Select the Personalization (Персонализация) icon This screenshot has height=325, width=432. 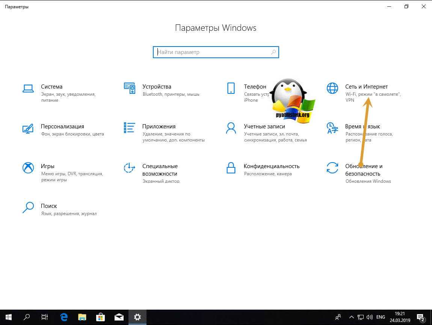pos(28,128)
